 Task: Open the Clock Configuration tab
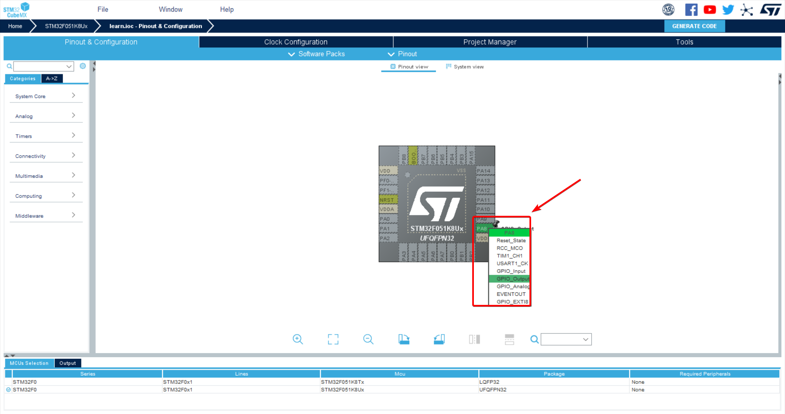[x=296, y=42]
